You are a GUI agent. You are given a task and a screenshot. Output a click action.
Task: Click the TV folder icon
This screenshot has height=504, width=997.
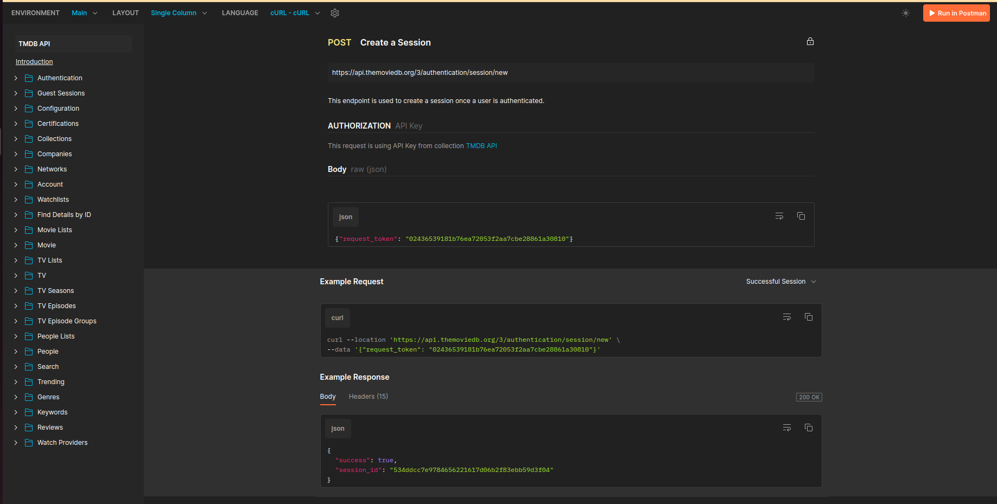(29, 276)
